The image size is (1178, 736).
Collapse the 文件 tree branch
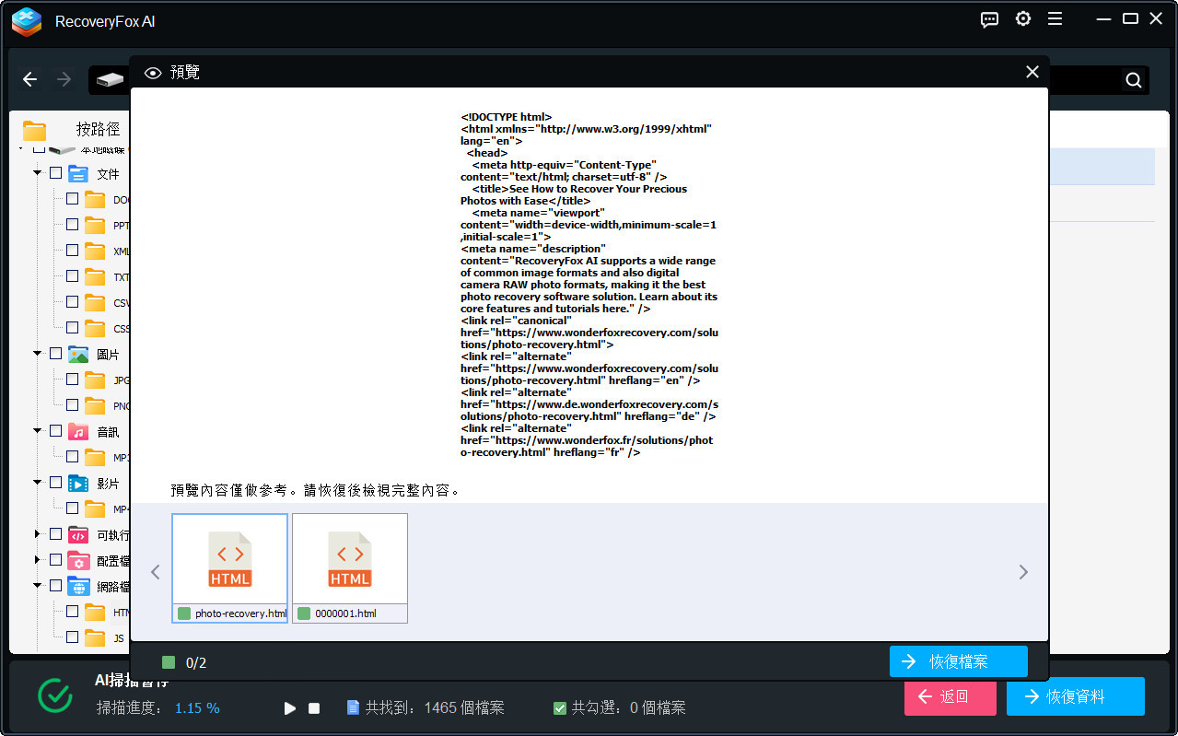click(39, 172)
